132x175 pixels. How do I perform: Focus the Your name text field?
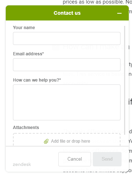[x=67, y=38]
